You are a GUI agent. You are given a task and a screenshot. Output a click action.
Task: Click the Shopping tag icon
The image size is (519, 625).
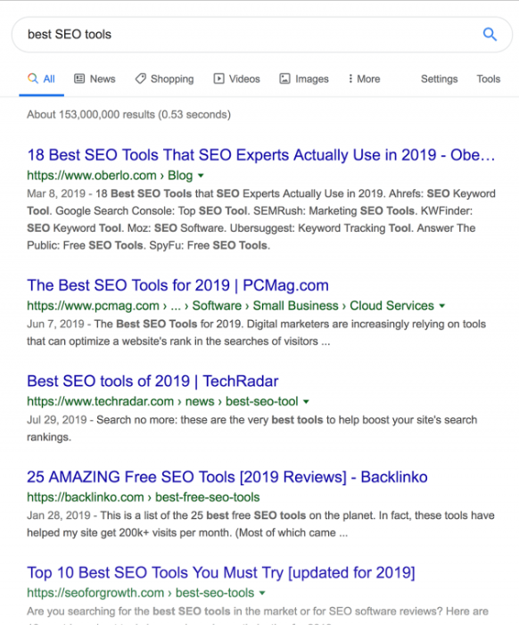(140, 78)
